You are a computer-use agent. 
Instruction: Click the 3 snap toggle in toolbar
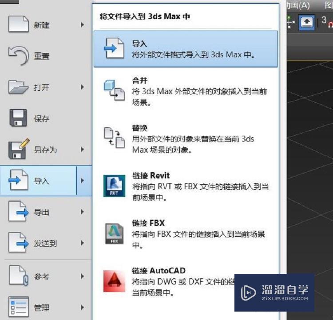coord(327,22)
